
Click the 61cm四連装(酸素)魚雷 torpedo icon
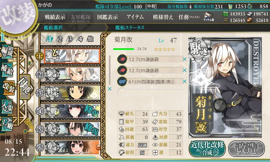122,81
